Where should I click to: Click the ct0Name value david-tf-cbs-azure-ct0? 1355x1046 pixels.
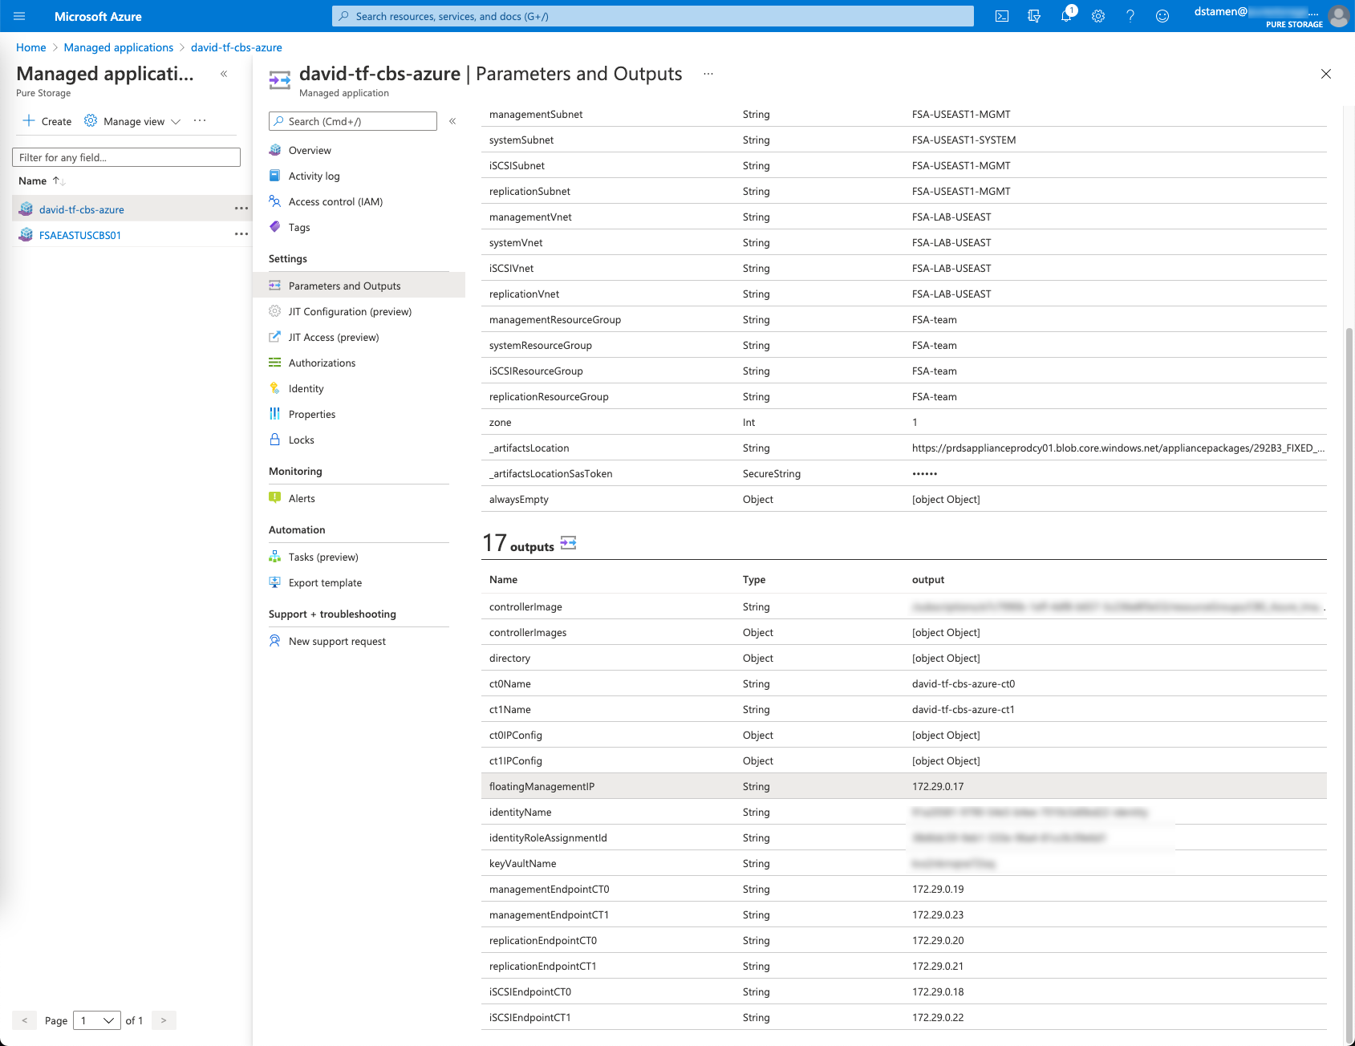point(964,683)
